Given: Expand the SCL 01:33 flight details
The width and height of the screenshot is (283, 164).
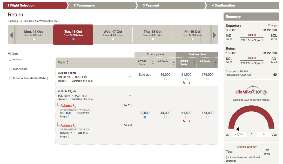Looking at the screenshot, I should (x=130, y=77).
